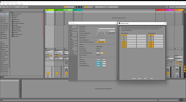
Task: Open the 1 Bar quantization dropdown
Action: (x=26, y=7)
